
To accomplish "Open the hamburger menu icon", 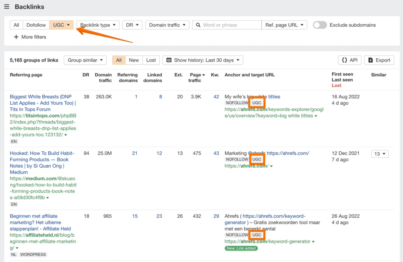I will (x=7, y=7).
